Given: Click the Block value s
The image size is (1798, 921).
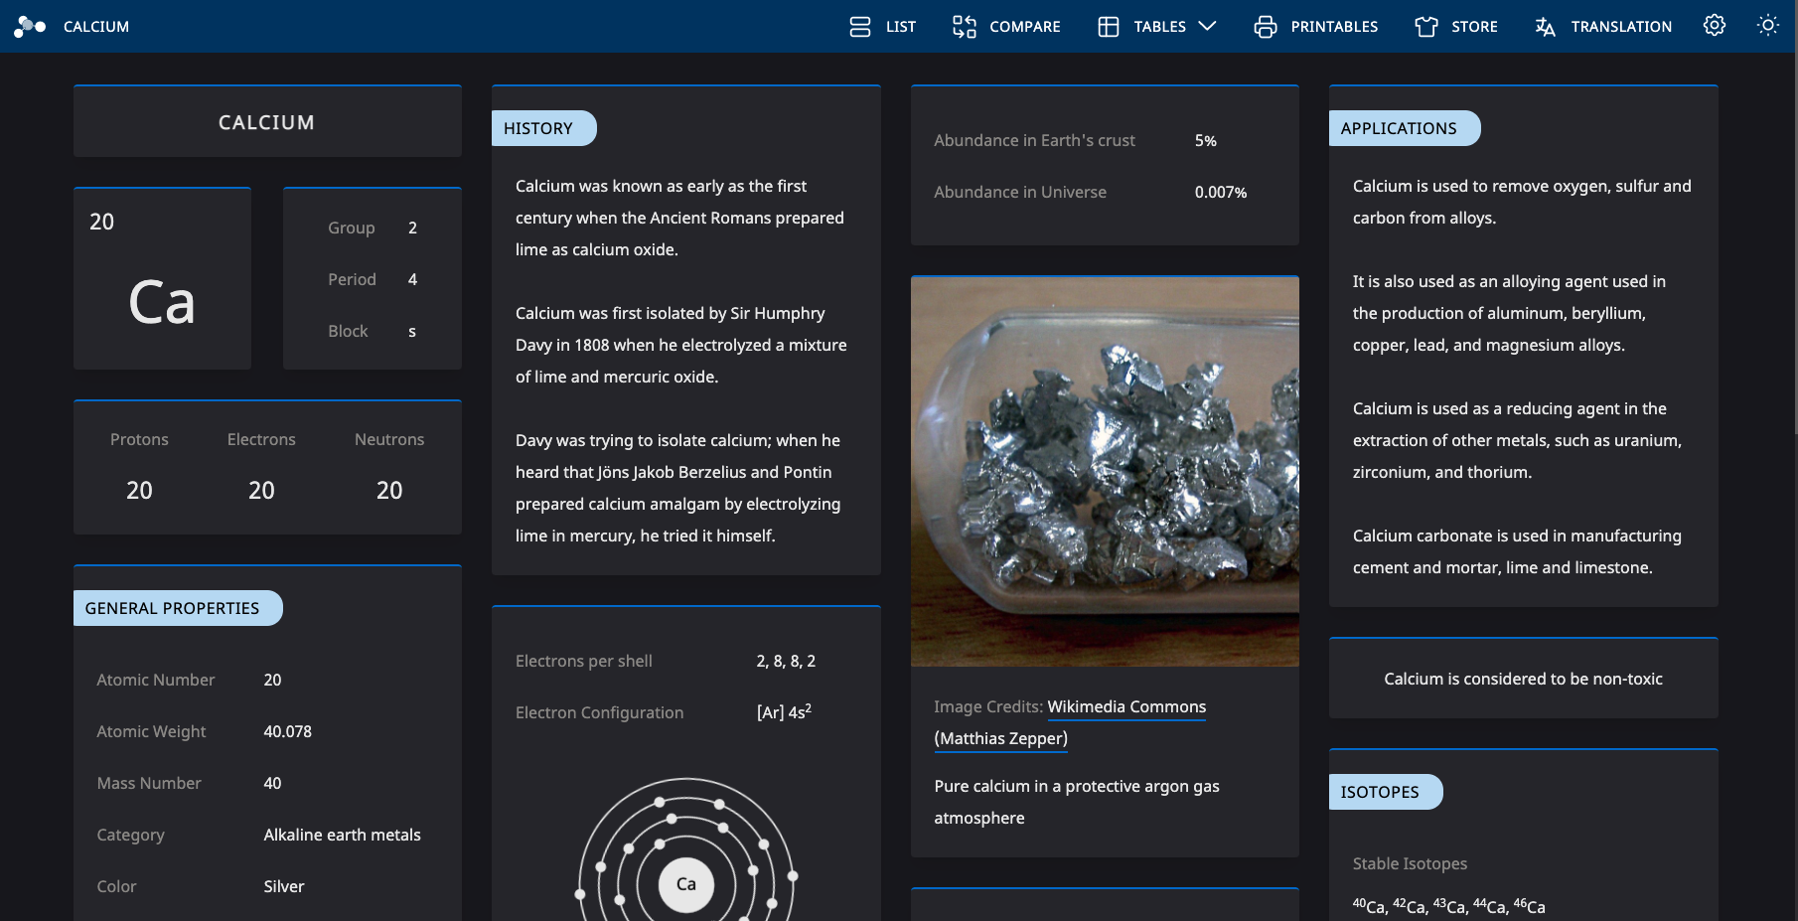Looking at the screenshot, I should tap(412, 331).
